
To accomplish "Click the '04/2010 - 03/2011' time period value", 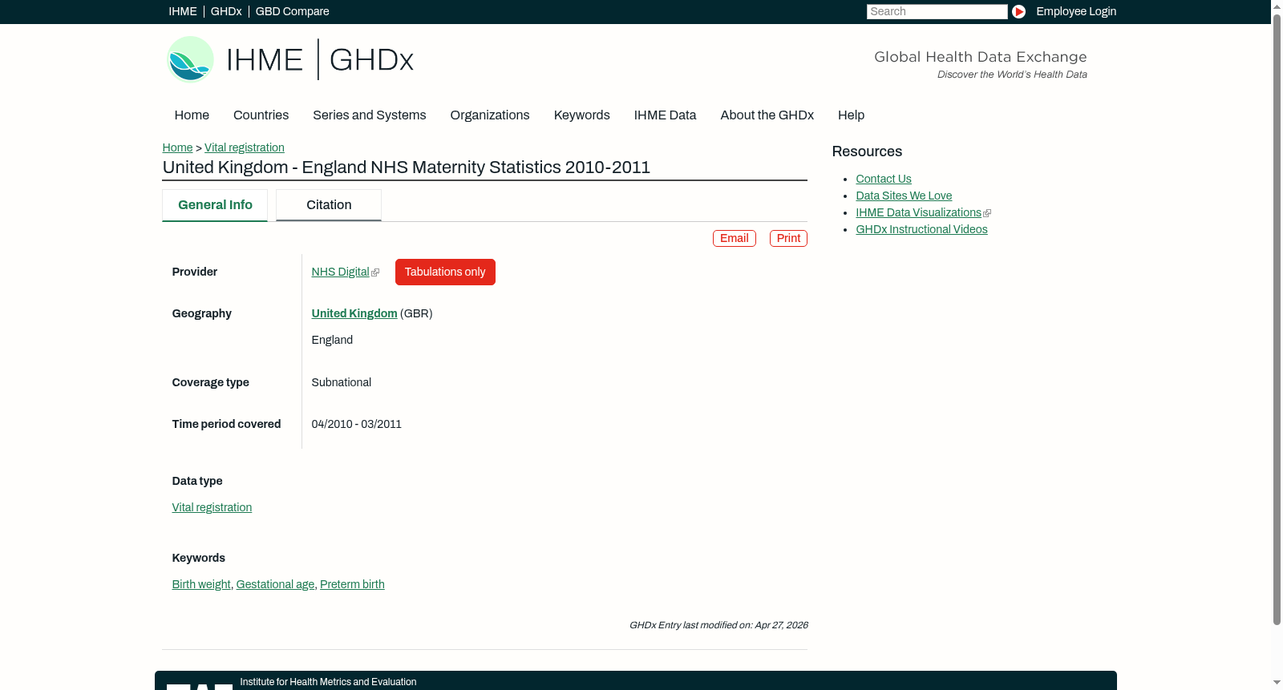I will click(x=357, y=424).
